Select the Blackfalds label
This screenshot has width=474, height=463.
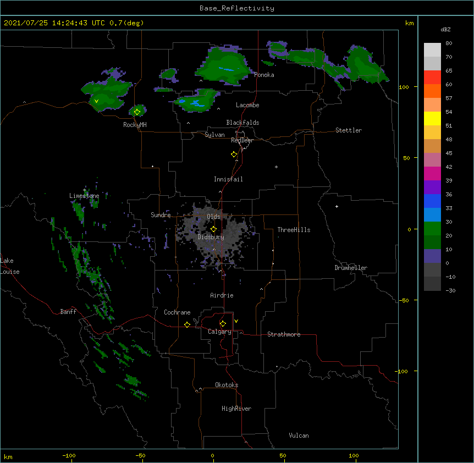click(x=242, y=123)
